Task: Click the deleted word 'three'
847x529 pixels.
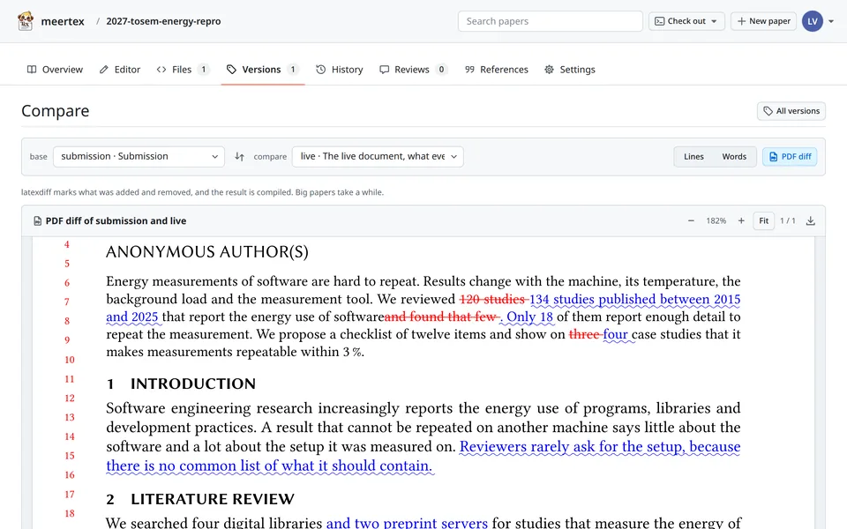Action: click(584, 334)
